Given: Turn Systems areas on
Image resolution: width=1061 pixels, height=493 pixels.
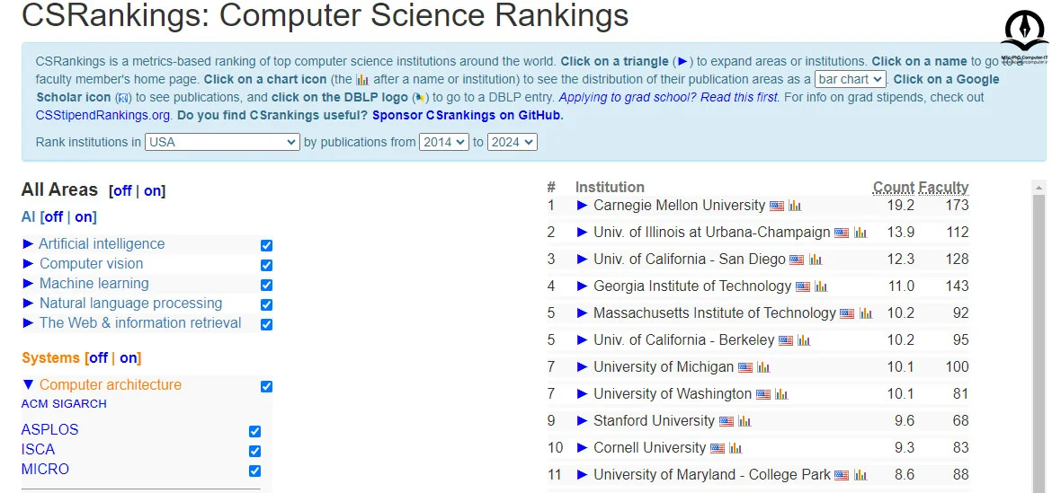Looking at the screenshot, I should (129, 358).
